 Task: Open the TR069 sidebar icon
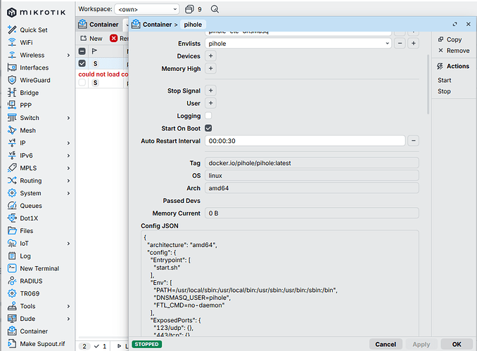pos(12,293)
